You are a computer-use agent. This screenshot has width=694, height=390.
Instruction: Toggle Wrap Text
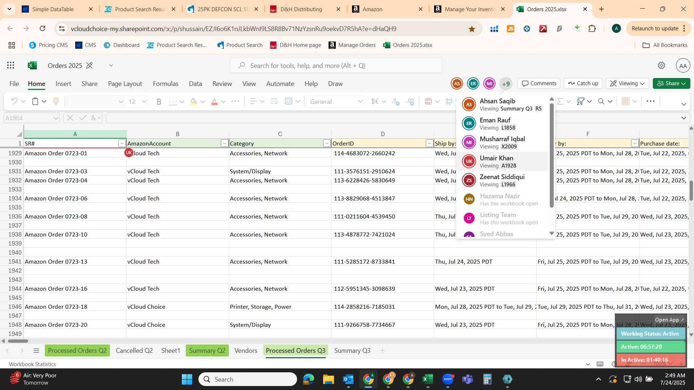(274, 101)
